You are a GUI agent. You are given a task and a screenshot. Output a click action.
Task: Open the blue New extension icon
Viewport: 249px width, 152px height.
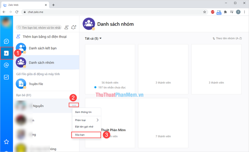(219, 12)
